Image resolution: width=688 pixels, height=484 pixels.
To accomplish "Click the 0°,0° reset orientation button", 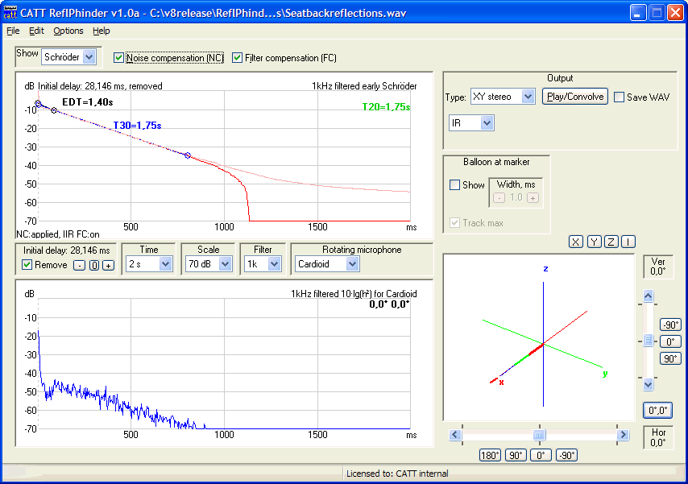I will (x=657, y=411).
